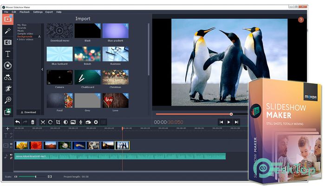Select the Download more! thumbnail

(60, 31)
